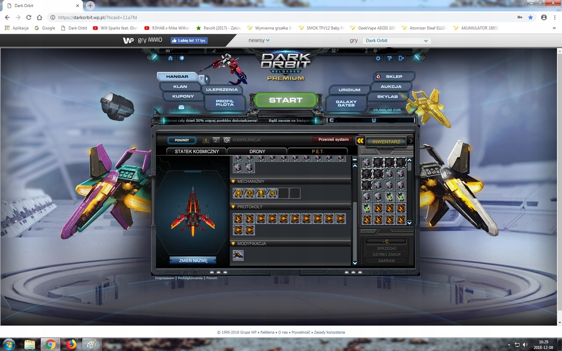Screen dimensions: 562x351
Task: Click the INWENTARZ button
Action: click(386, 142)
